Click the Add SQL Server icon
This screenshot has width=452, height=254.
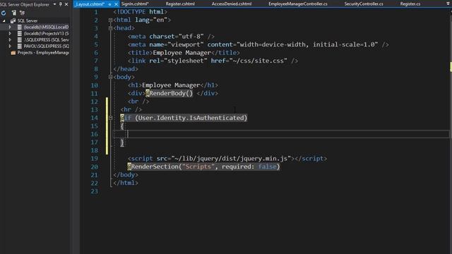point(13,13)
